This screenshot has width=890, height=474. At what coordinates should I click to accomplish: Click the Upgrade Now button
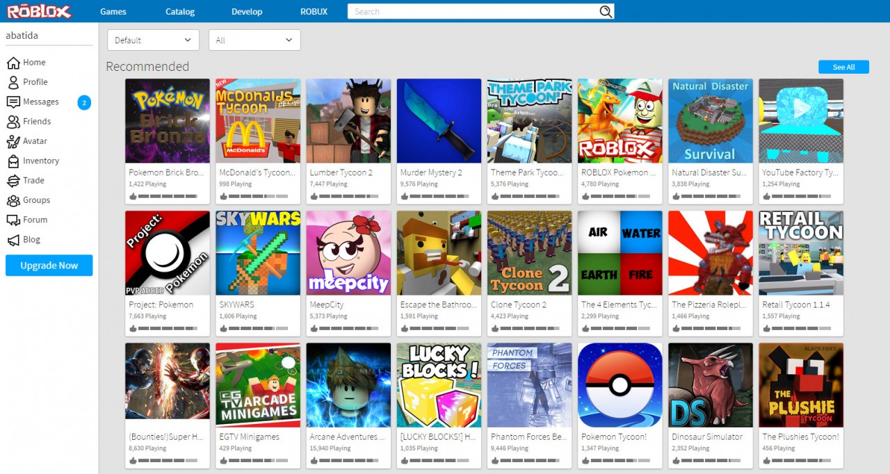(x=49, y=265)
